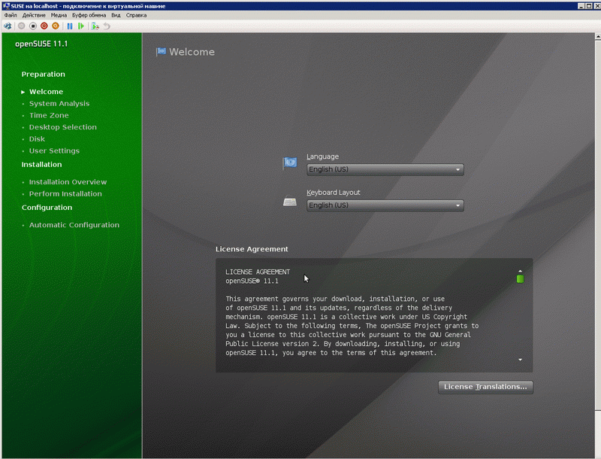Click the green Reset/Resume play icon
This screenshot has height=459, width=601.
pyautogui.click(x=81, y=26)
